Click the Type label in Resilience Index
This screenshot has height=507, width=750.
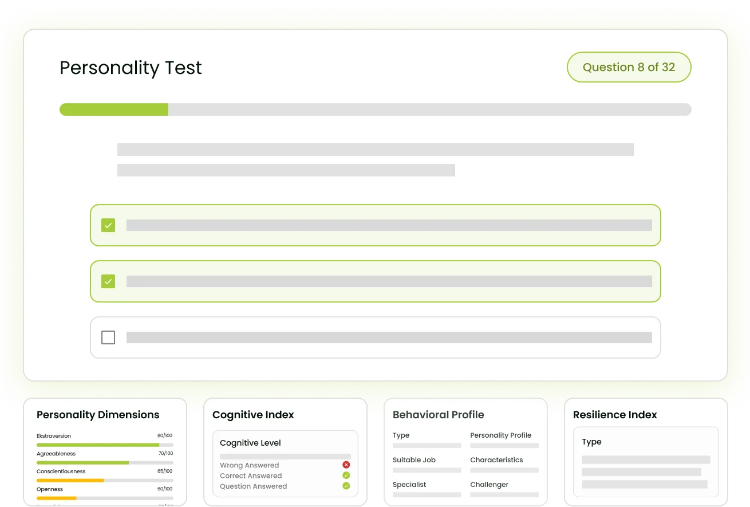[591, 442]
